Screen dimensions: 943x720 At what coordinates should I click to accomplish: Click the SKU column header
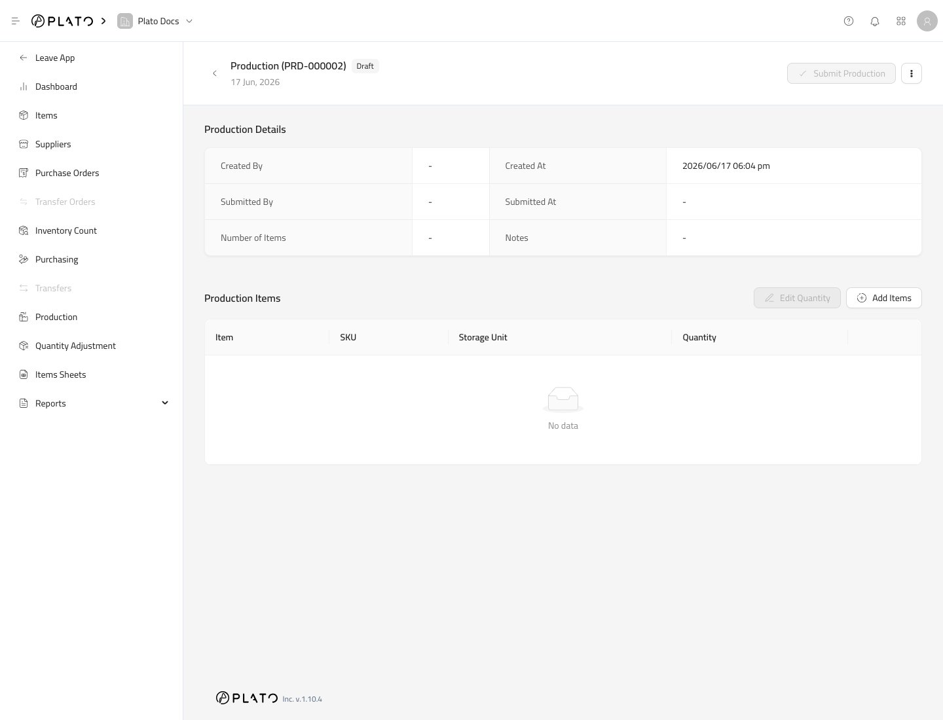point(348,337)
